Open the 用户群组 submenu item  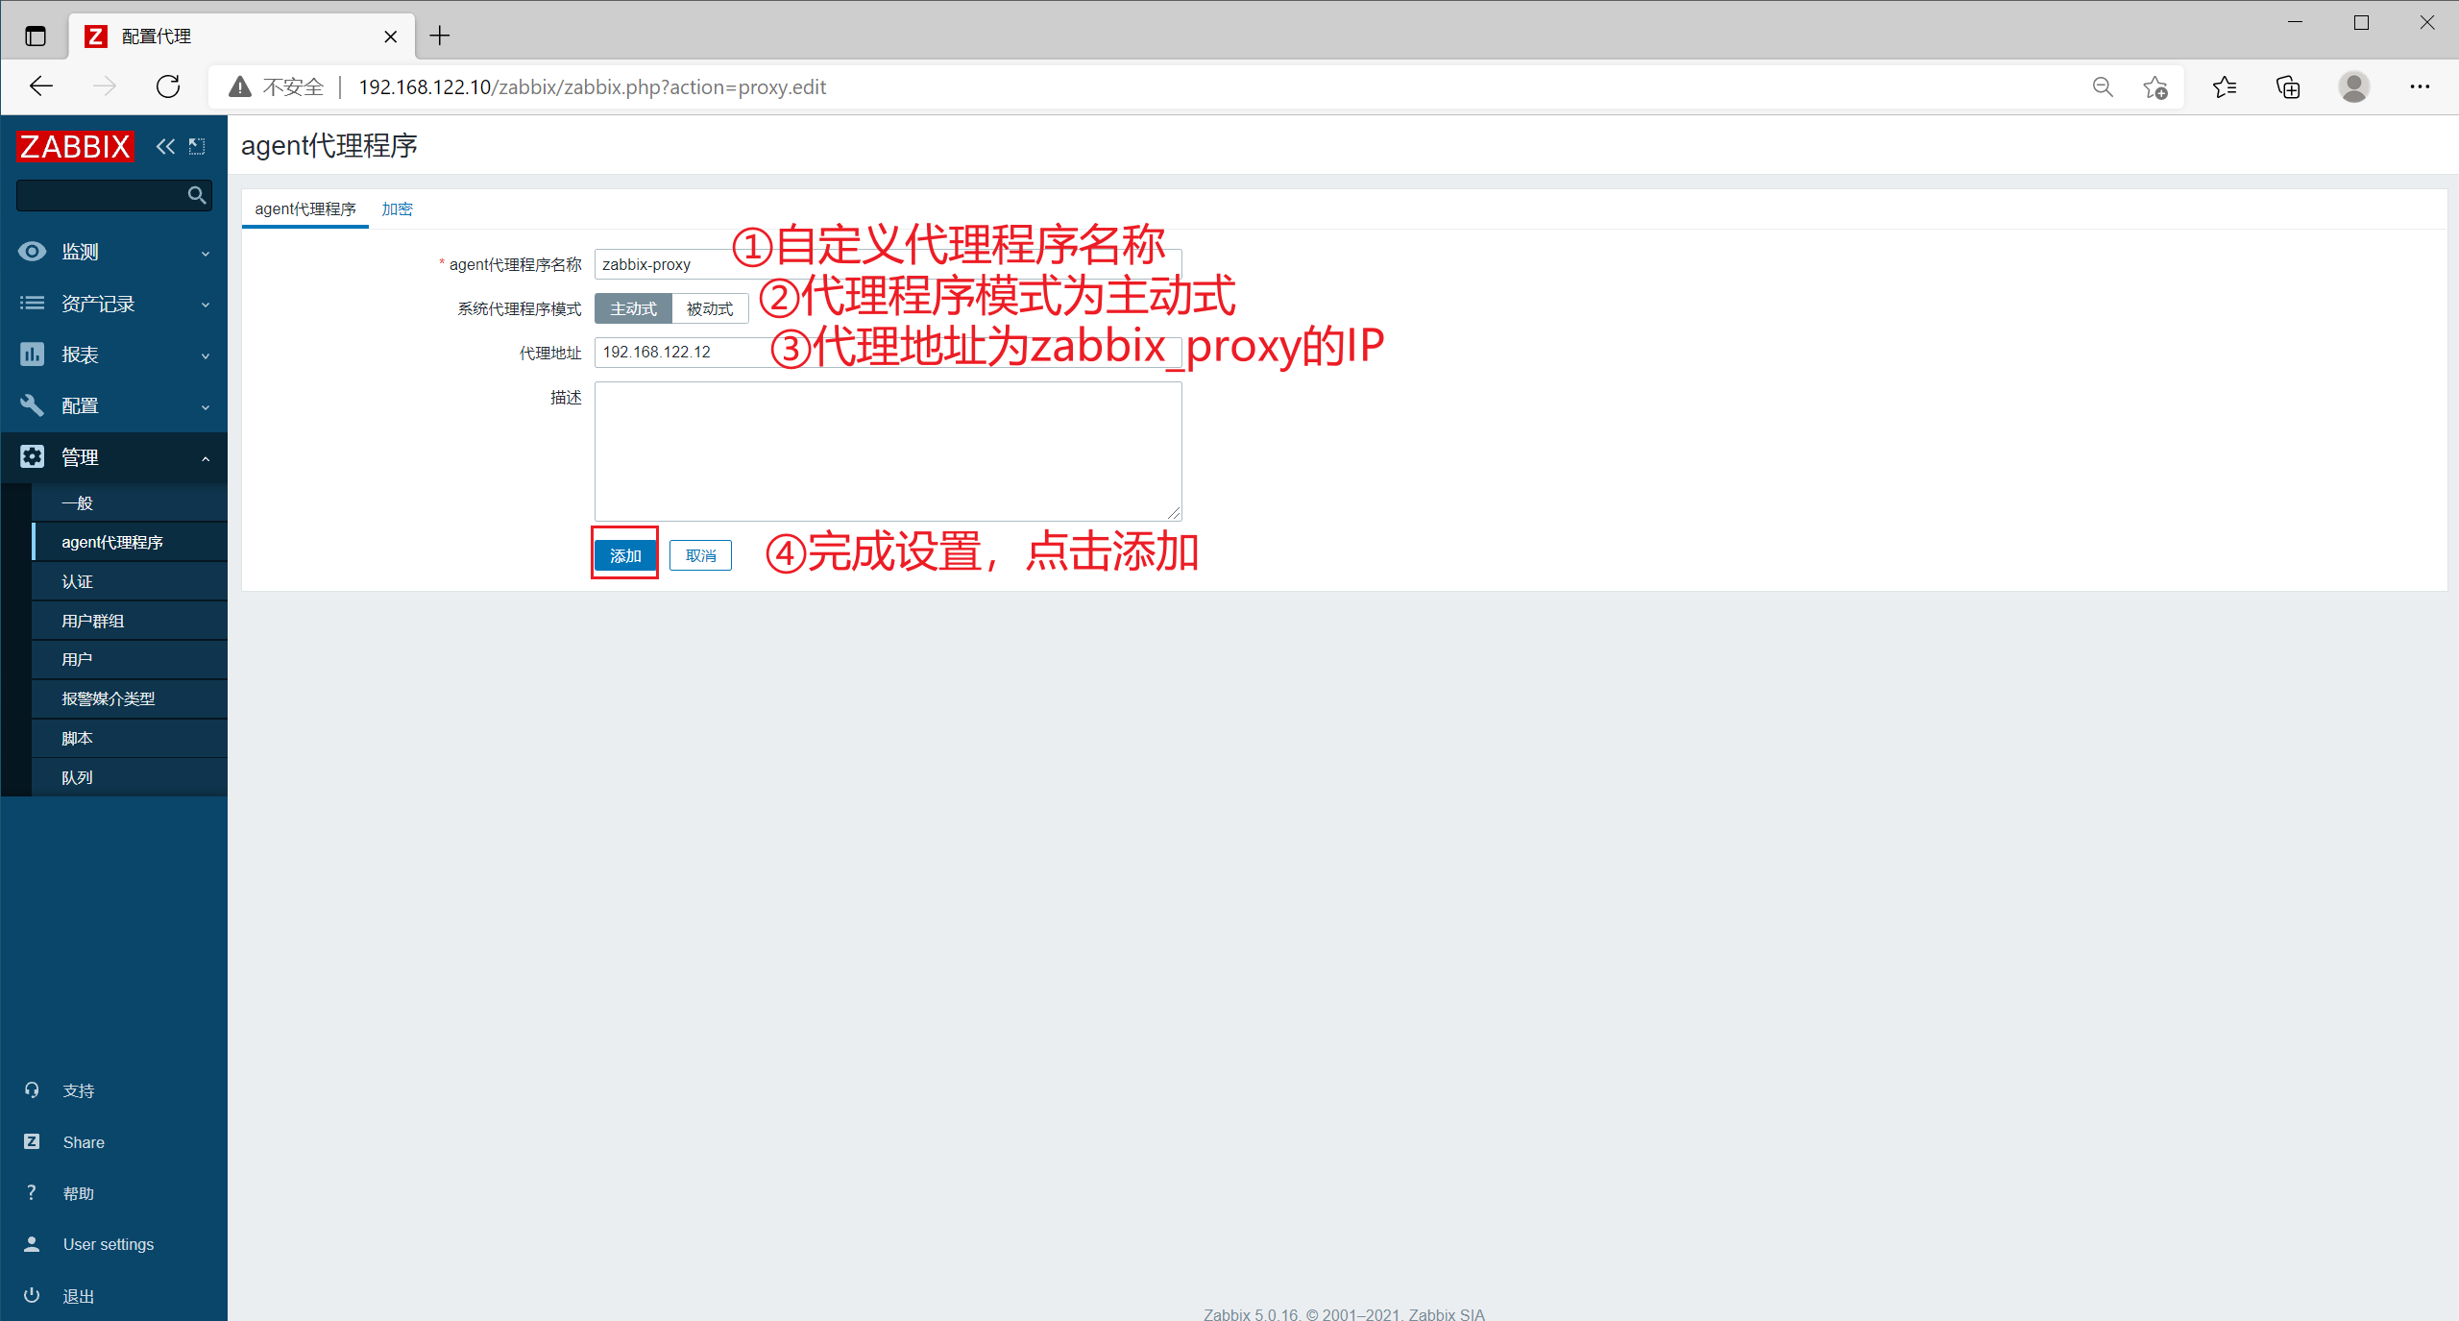130,621
